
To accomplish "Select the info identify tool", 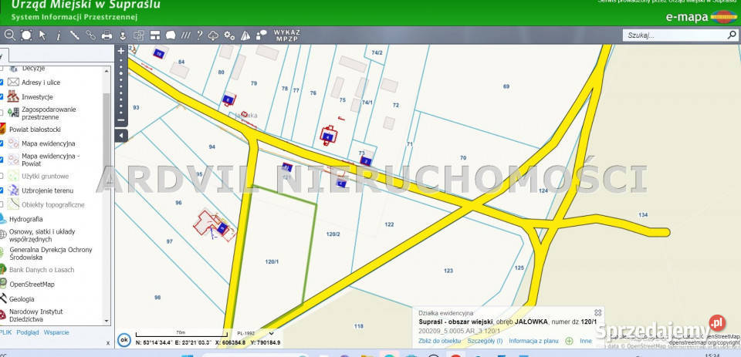I will tap(58, 35).
